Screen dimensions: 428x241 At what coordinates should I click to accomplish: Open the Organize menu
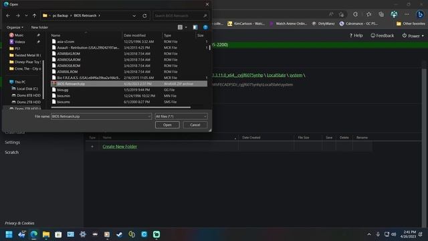(x=15, y=27)
